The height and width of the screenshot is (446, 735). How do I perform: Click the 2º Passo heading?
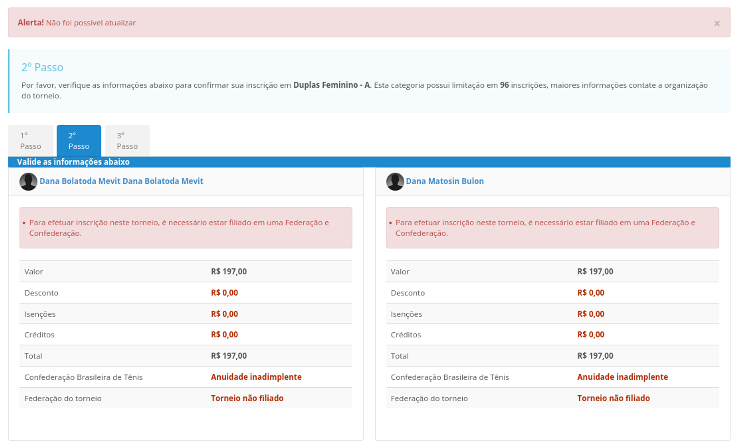(42, 67)
